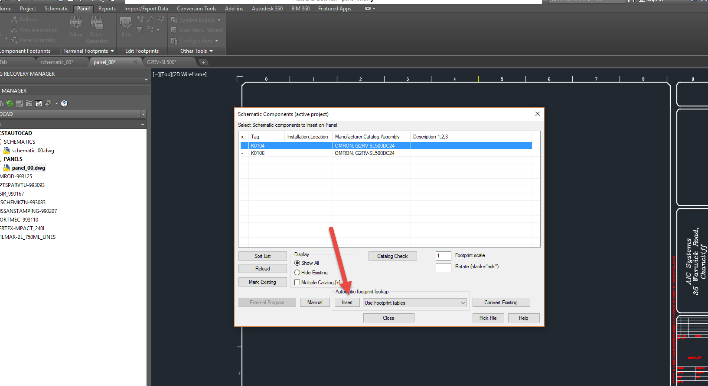Viewport: 708px width, 386px height.
Task: Open the Table Generator icon
Action: click(97, 23)
